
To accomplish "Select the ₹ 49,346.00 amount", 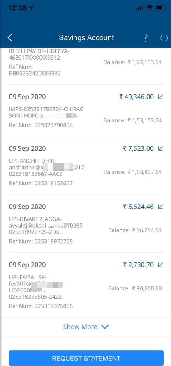I will tap(136, 97).
